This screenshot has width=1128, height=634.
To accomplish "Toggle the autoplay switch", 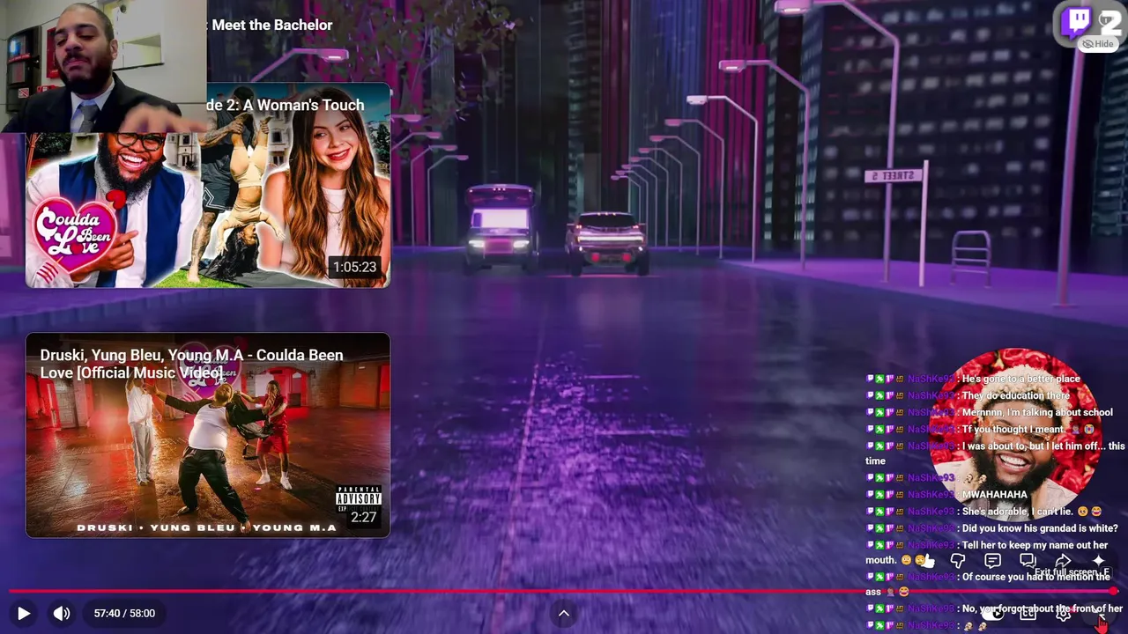I will 993,614.
